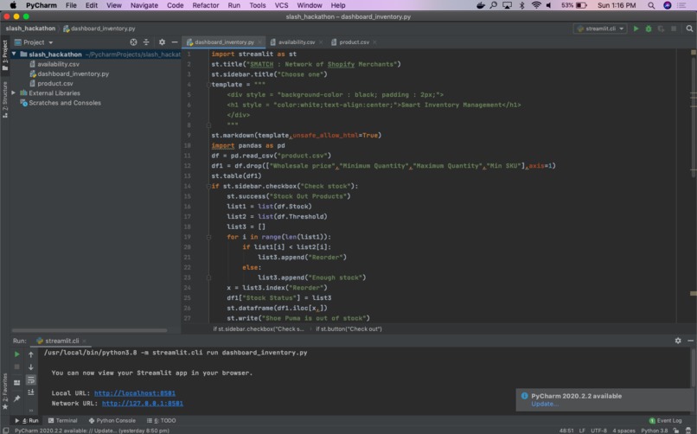Hide the Run tool window
Screen dimensions: 697x434
point(690,341)
